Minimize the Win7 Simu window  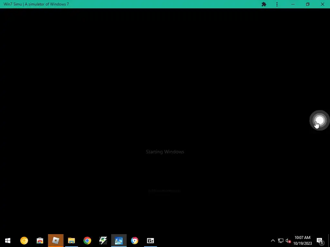point(293,4)
